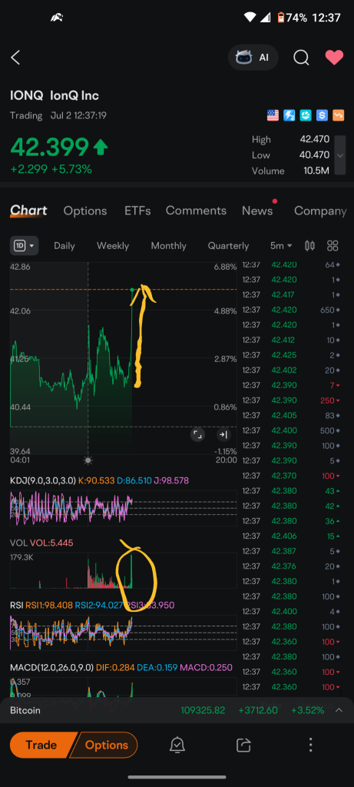The height and width of the screenshot is (787, 354).
Task: Tap the KDJ indicator label
Action: point(43,481)
